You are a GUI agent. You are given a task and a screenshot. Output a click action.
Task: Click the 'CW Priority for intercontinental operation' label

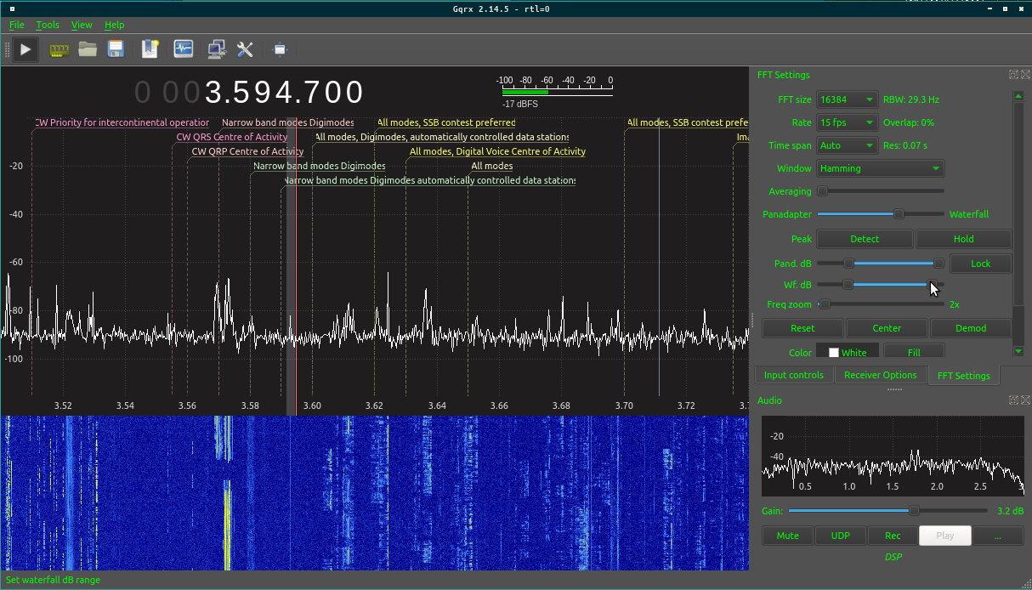122,122
